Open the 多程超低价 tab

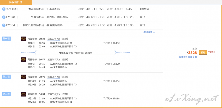(16, 2)
